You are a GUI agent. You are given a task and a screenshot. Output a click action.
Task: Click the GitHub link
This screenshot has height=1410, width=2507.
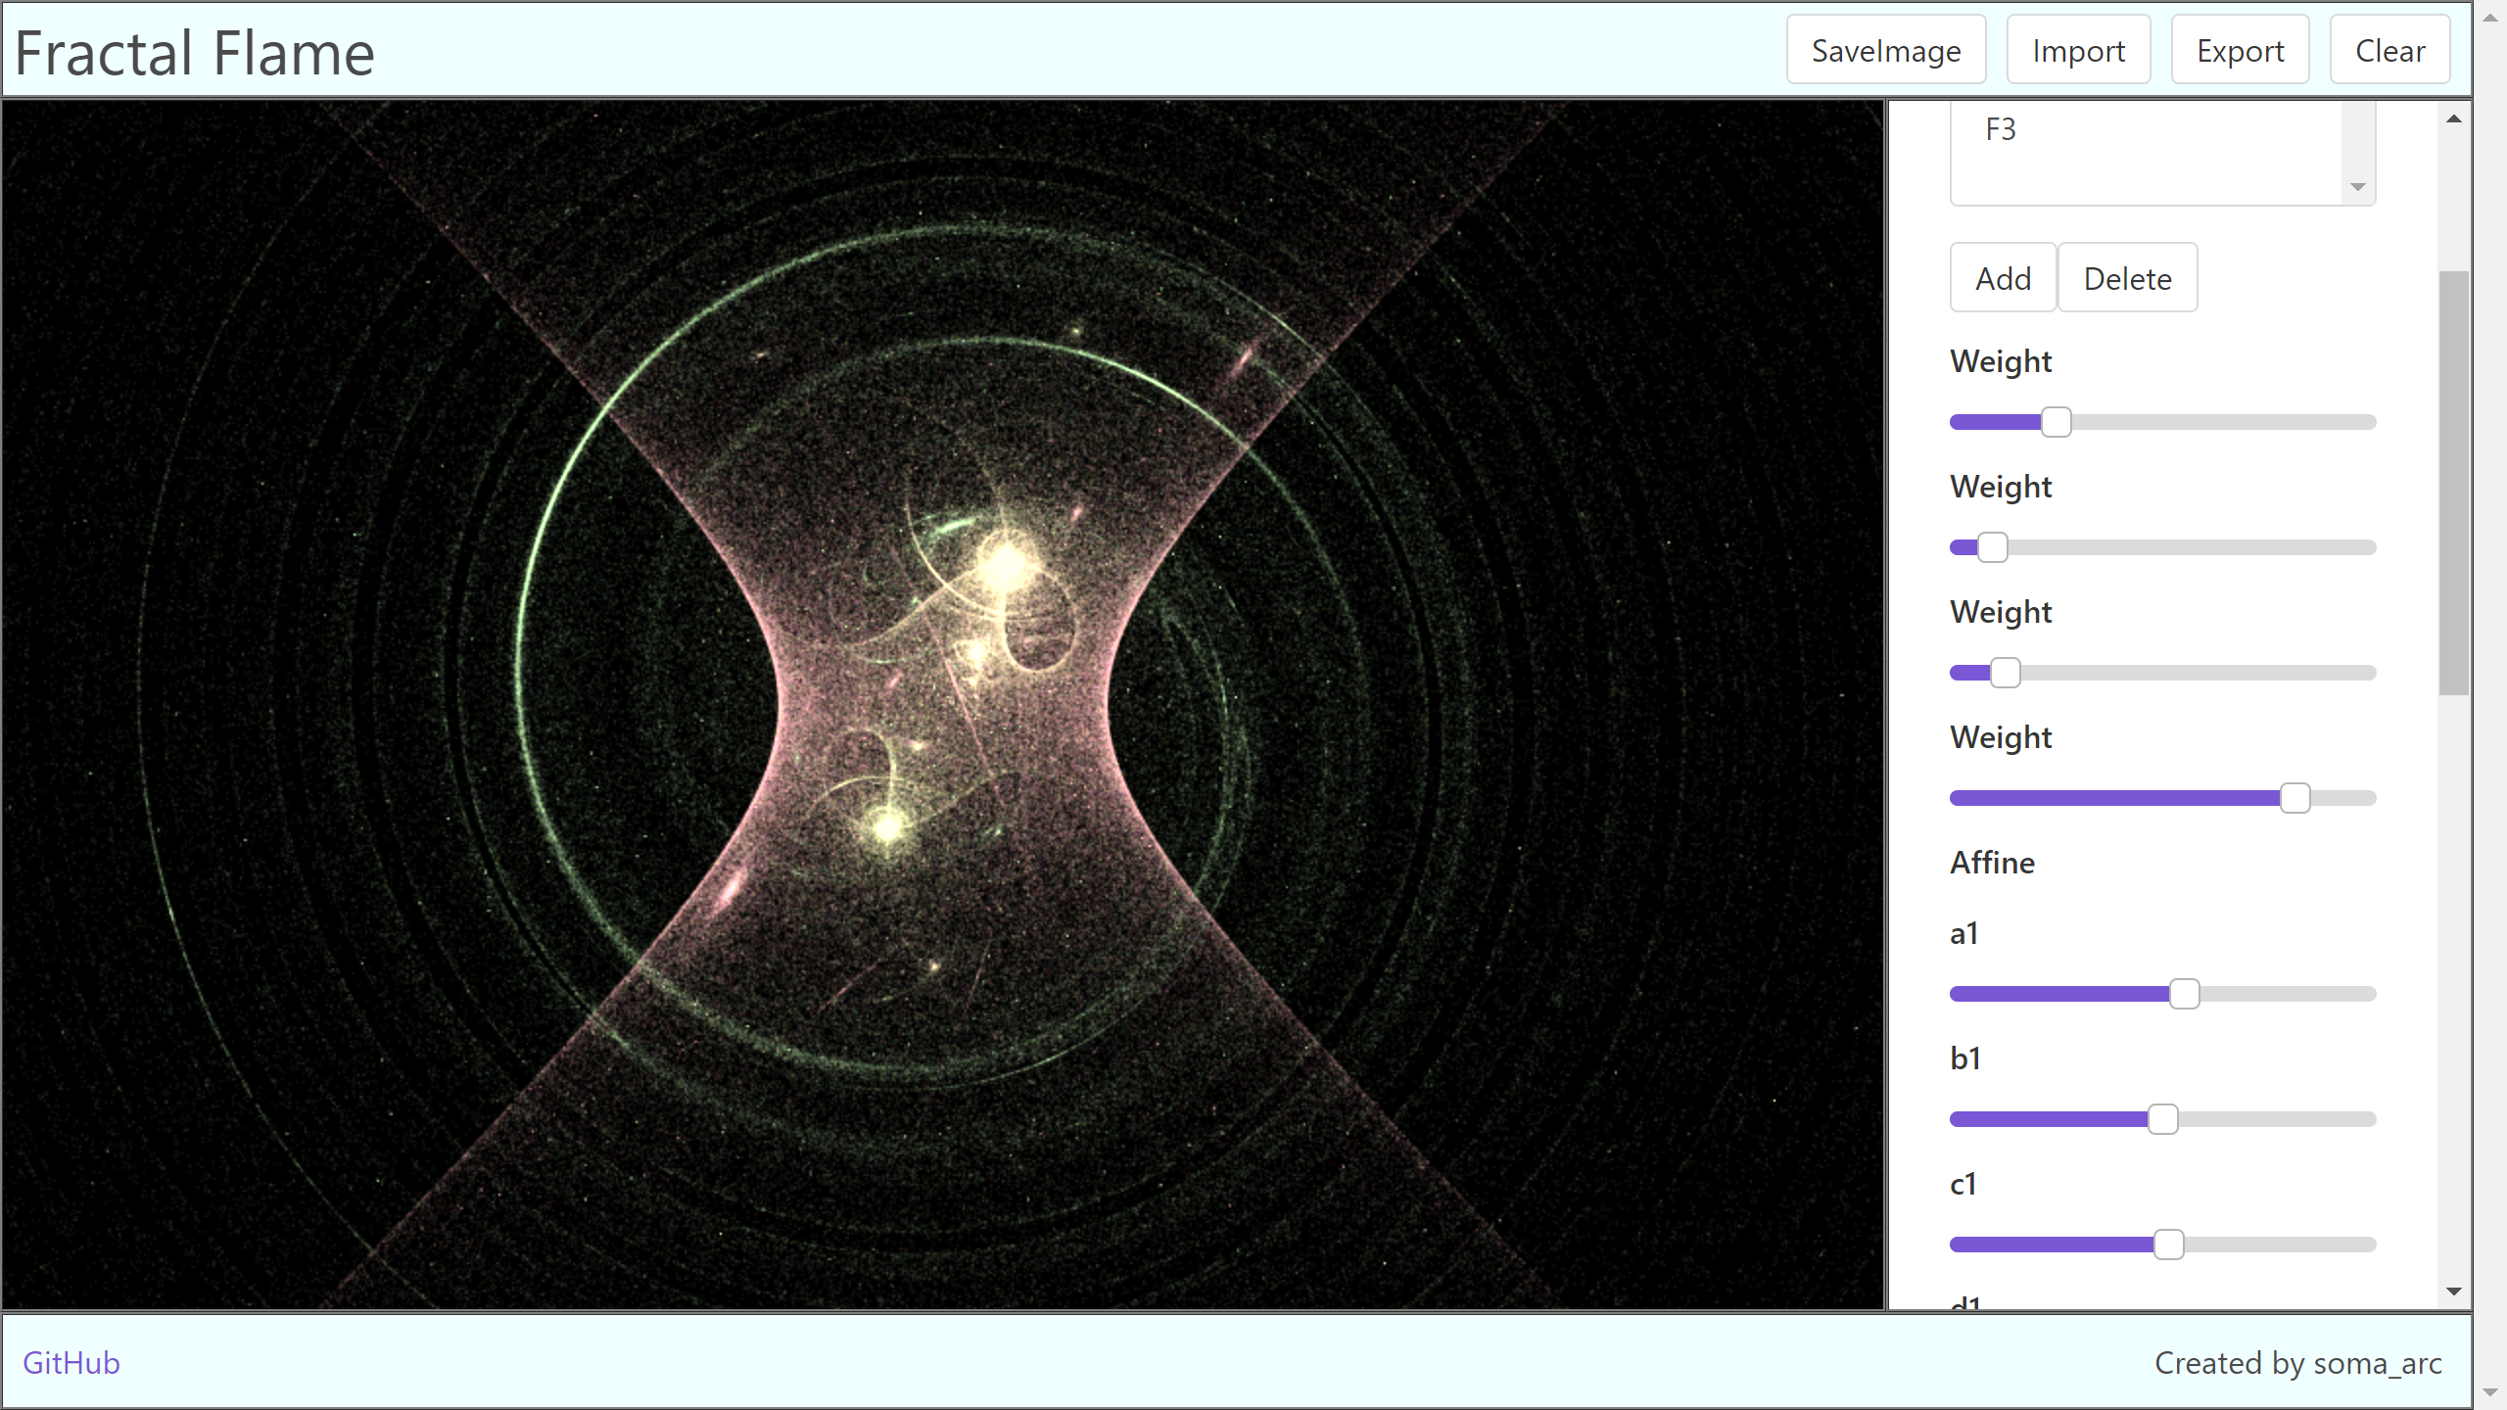pos(69,1364)
